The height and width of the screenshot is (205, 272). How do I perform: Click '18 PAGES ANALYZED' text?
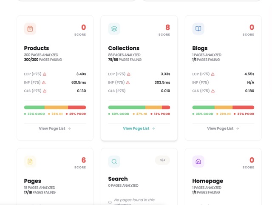coord(40,188)
